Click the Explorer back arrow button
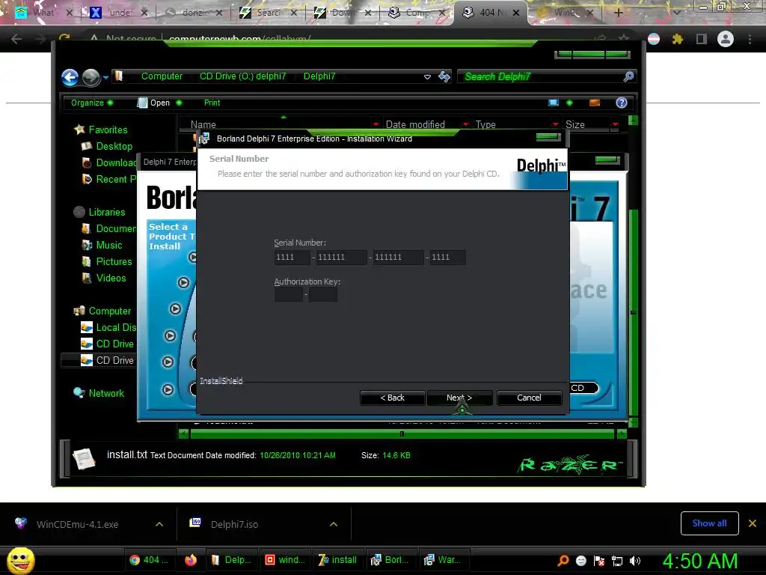The height and width of the screenshot is (575, 766). (70, 77)
